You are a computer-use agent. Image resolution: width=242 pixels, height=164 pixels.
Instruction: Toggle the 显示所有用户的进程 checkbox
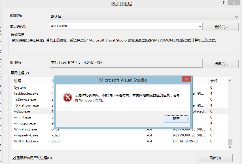(x=14, y=158)
